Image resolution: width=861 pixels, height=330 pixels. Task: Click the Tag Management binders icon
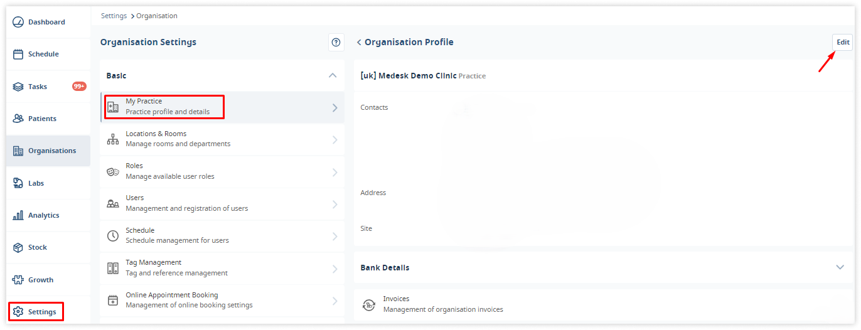113,269
